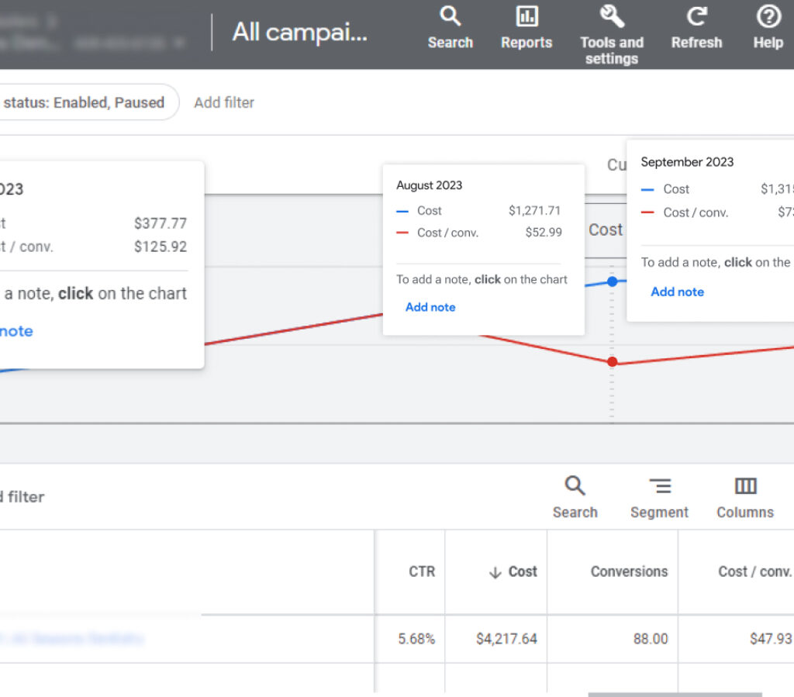Click blue Cost legend line in August tooltip
This screenshot has height=697, width=794.
click(402, 211)
